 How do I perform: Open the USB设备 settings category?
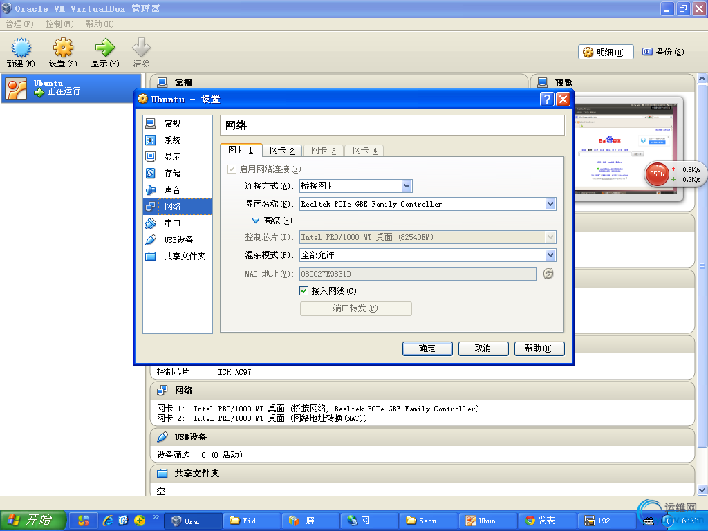[x=178, y=240]
